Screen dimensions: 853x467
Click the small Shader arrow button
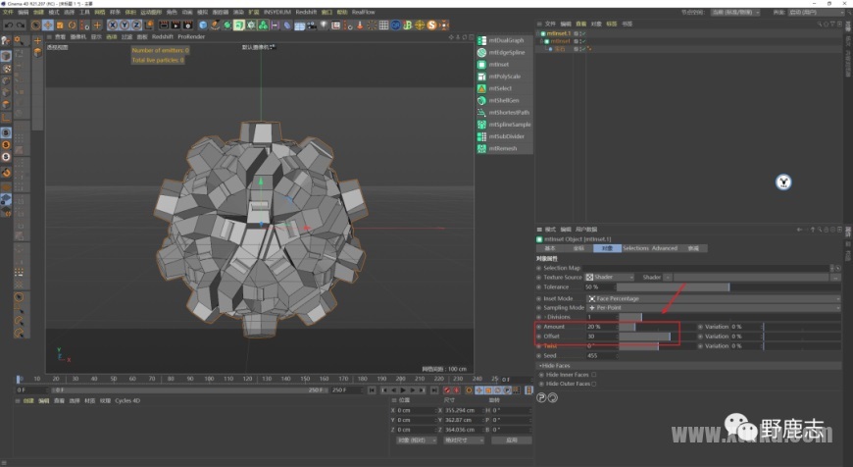[668, 277]
